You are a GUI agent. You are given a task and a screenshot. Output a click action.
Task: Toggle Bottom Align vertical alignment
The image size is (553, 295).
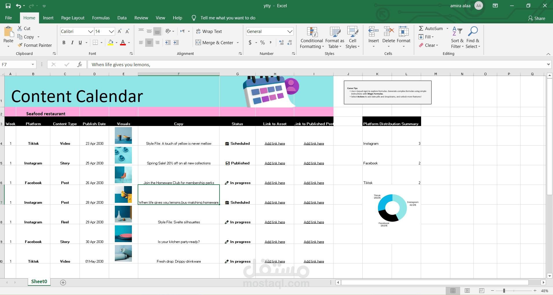(x=157, y=31)
